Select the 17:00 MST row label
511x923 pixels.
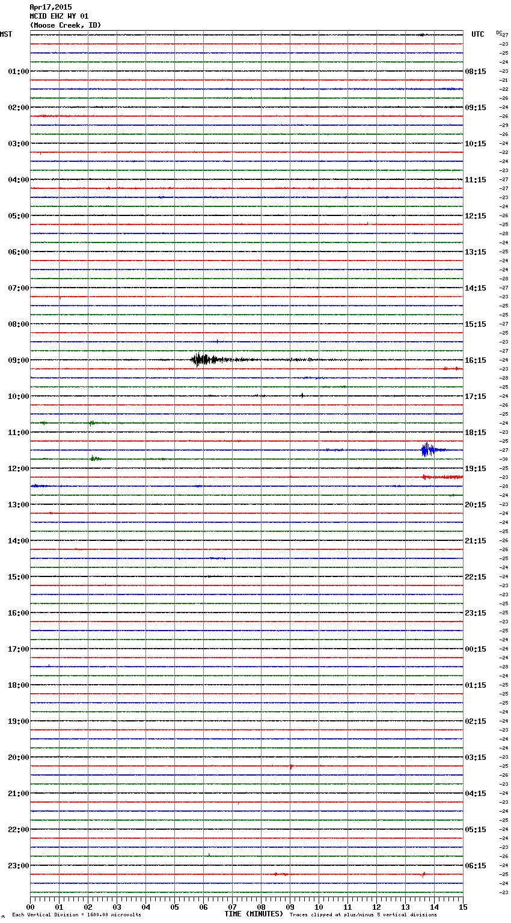pyautogui.click(x=19, y=649)
